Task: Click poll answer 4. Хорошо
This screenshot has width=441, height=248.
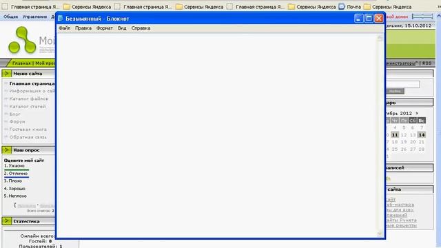Action: pyautogui.click(x=14, y=188)
